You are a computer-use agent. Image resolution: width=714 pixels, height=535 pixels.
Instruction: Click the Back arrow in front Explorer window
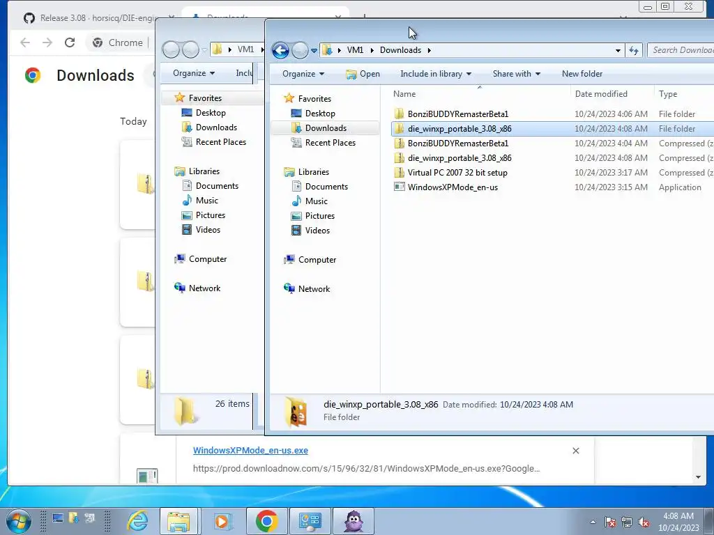pyautogui.click(x=280, y=50)
